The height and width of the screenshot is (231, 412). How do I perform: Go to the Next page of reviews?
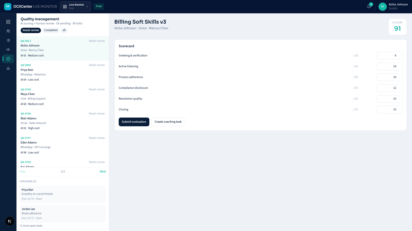(x=103, y=171)
